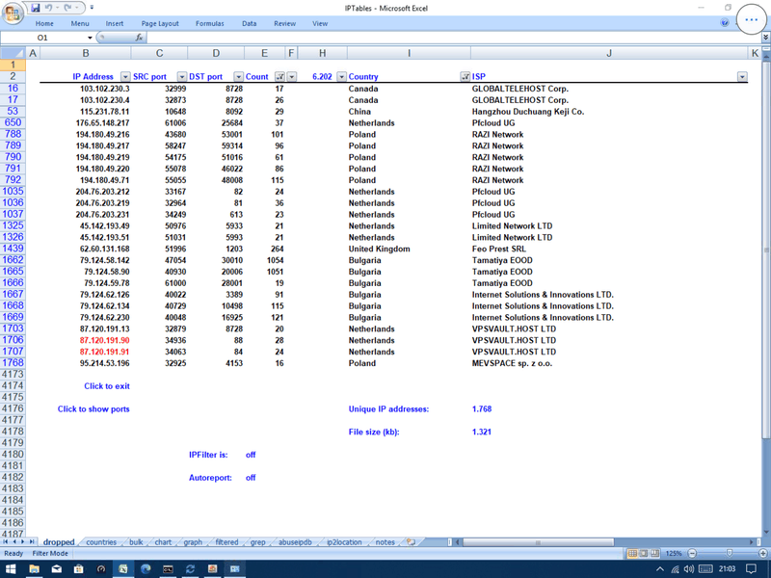The height and width of the screenshot is (578, 771).
Task: Open the custom Menu ribbon tab
Action: click(80, 23)
